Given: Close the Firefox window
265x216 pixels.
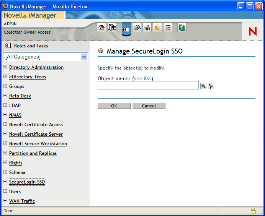Looking at the screenshot, I should point(258,6).
